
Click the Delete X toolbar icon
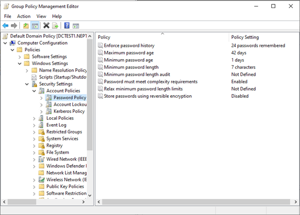[x=46, y=26]
